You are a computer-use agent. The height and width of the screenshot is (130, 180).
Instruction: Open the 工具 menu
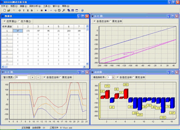coord(47,6)
